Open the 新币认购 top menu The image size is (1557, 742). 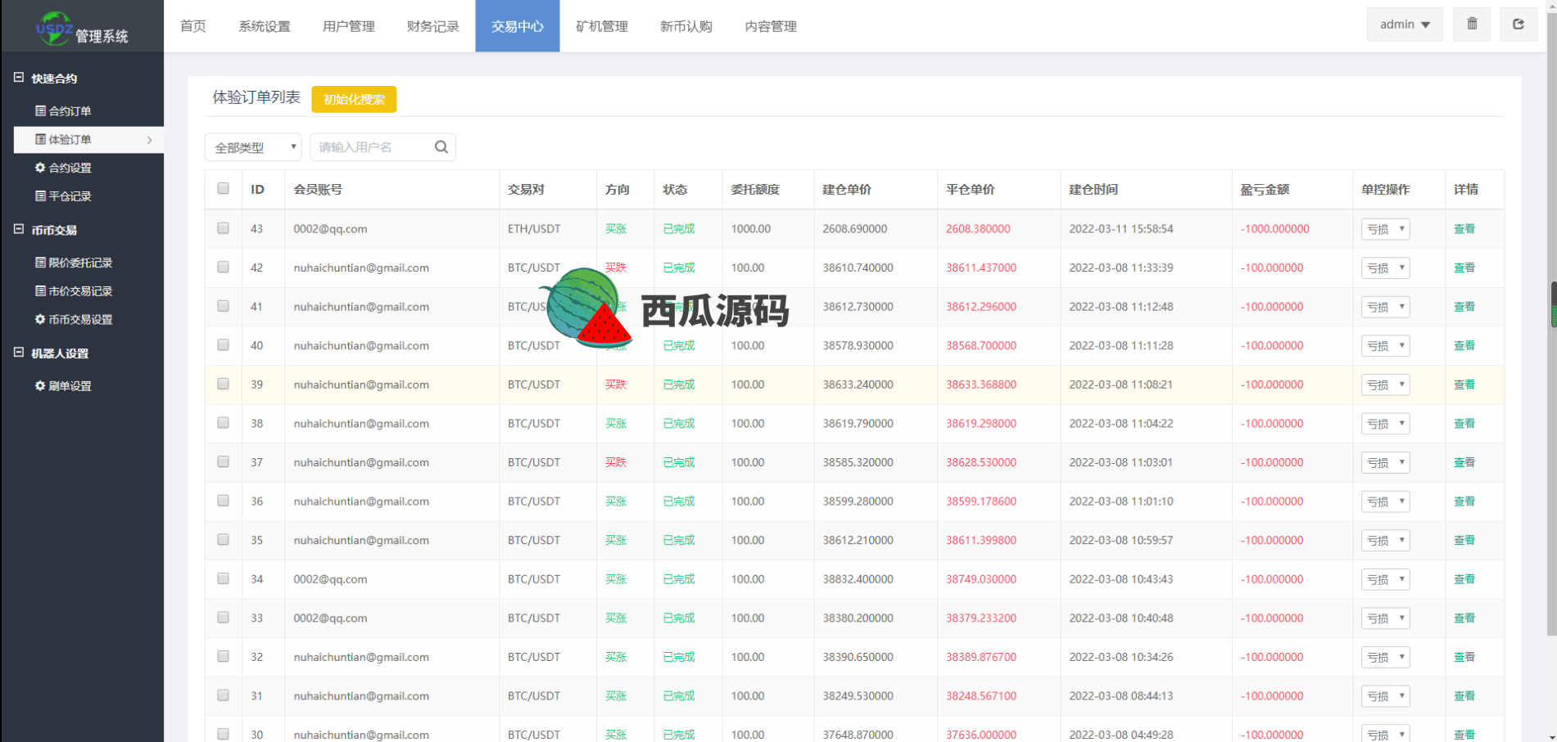686,26
